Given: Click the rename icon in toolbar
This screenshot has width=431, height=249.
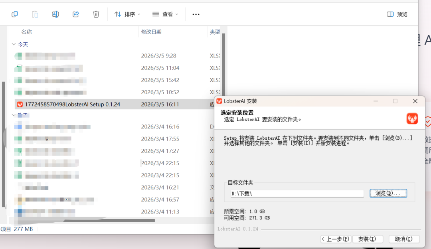Looking at the screenshot, I should pyautogui.click(x=55, y=14).
